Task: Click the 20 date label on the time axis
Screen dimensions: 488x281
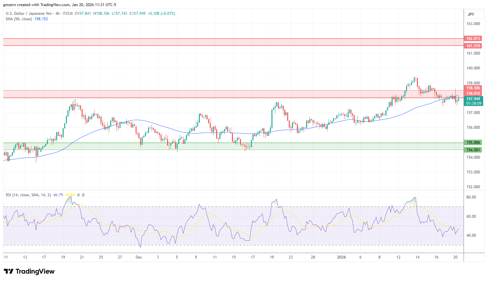Action: (x=455, y=257)
